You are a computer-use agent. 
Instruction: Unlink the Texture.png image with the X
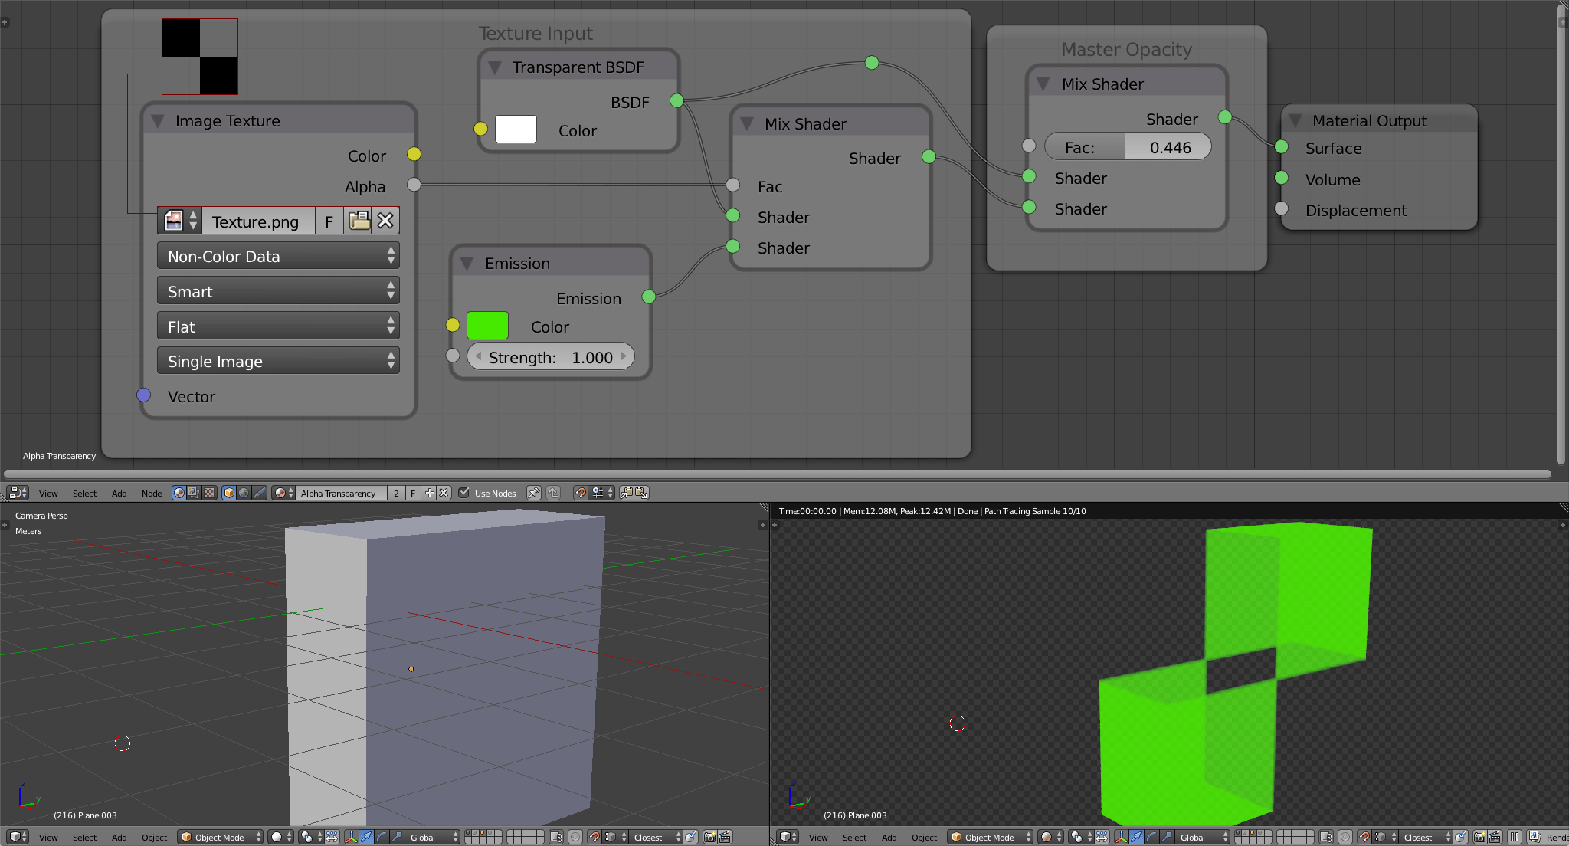pyautogui.click(x=385, y=221)
